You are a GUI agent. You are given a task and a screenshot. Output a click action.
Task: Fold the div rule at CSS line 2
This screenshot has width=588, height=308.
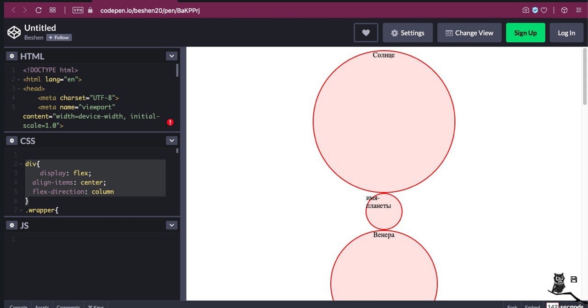coord(21,164)
